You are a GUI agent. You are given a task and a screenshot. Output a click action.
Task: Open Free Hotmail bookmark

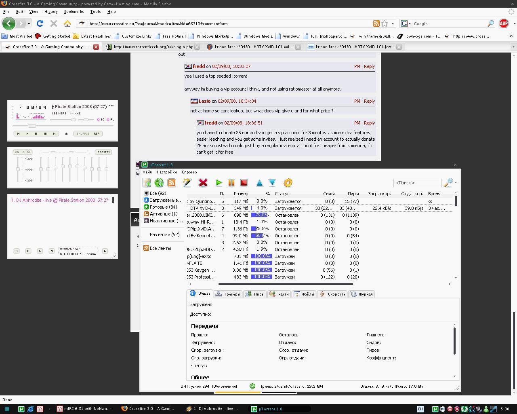click(x=170, y=36)
